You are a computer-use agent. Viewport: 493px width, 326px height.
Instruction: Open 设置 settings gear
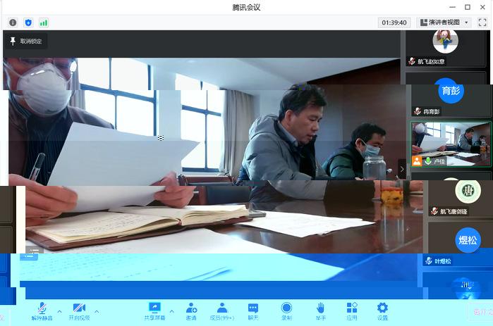pos(382,311)
